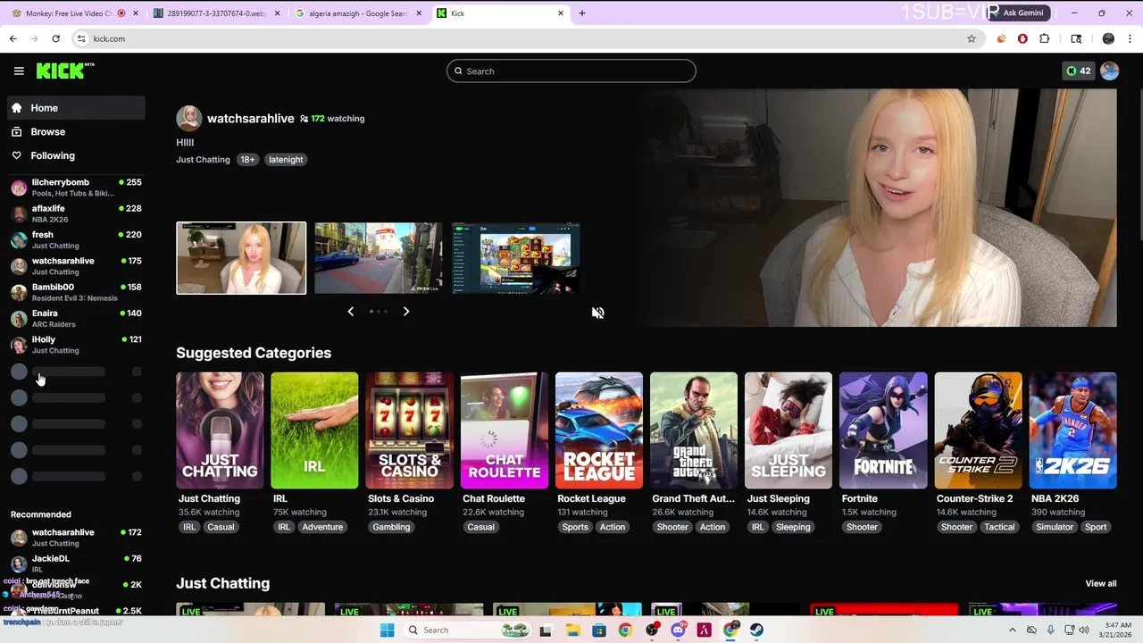Image resolution: width=1143 pixels, height=643 pixels.
Task: Reload the current page
Action: click(55, 38)
